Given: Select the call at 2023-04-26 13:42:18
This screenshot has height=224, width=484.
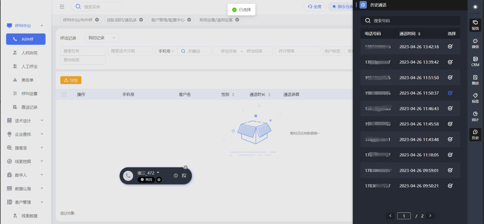Looking at the screenshot, I should [450, 46].
